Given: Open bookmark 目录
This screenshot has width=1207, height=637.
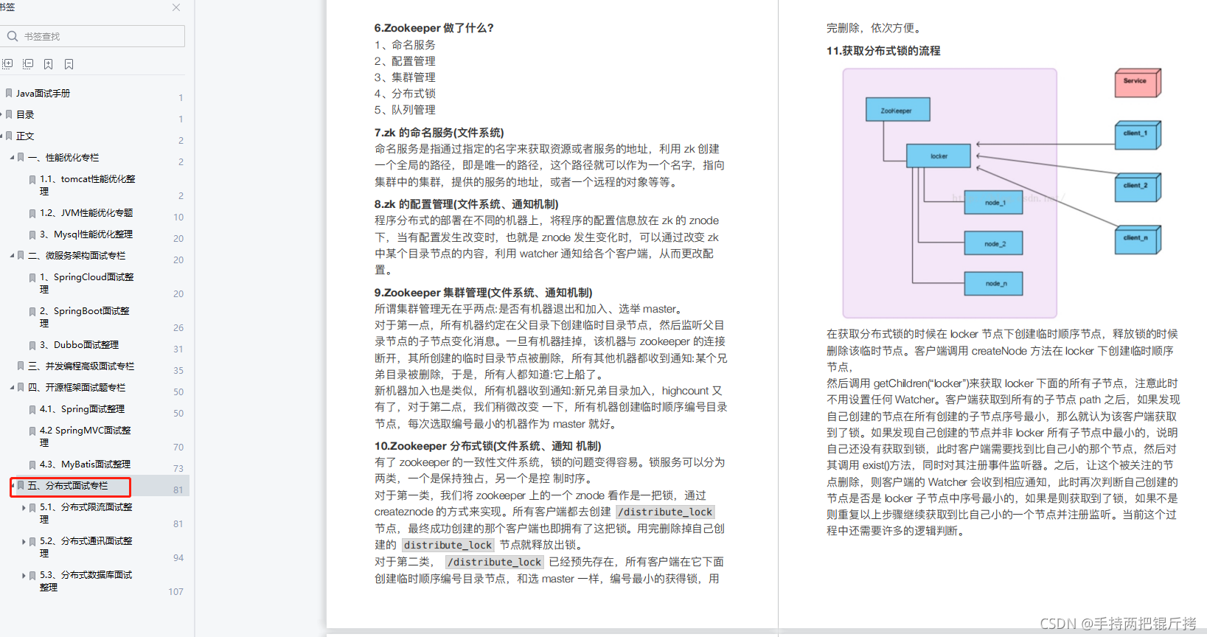Looking at the screenshot, I should pos(25,114).
